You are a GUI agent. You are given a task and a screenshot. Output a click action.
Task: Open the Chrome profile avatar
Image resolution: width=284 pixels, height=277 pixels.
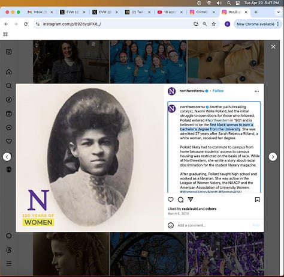228,24
